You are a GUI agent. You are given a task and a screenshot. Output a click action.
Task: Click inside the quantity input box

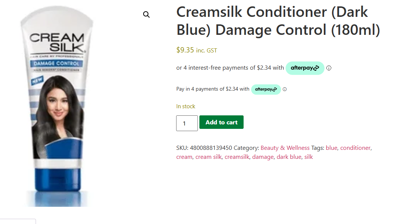click(187, 123)
